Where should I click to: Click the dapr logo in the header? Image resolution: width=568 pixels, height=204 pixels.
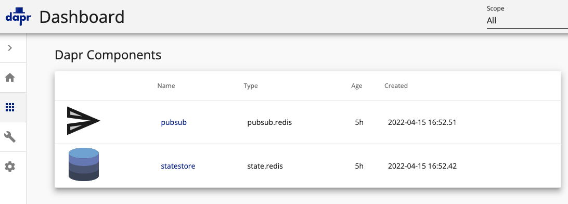(19, 16)
